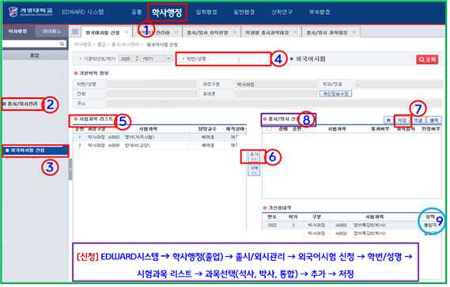Click the 저장 button
Image resolution: width=450 pixels, height=287 pixels.
(403, 120)
